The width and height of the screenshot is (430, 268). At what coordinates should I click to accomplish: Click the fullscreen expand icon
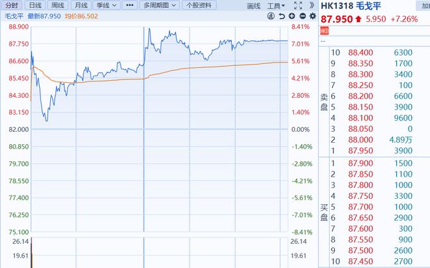tap(296, 5)
